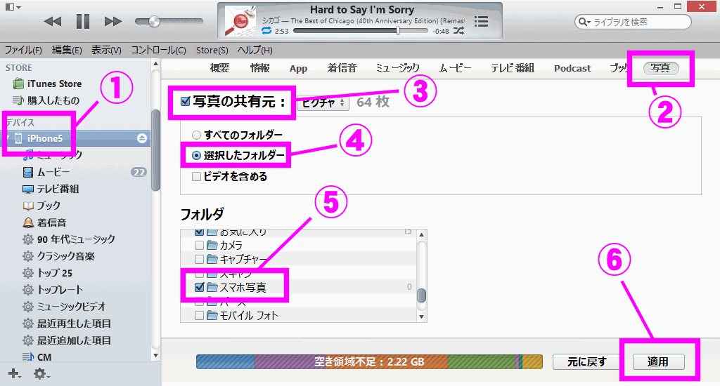Toggle the shuffle icon beside -0:48

458,31
